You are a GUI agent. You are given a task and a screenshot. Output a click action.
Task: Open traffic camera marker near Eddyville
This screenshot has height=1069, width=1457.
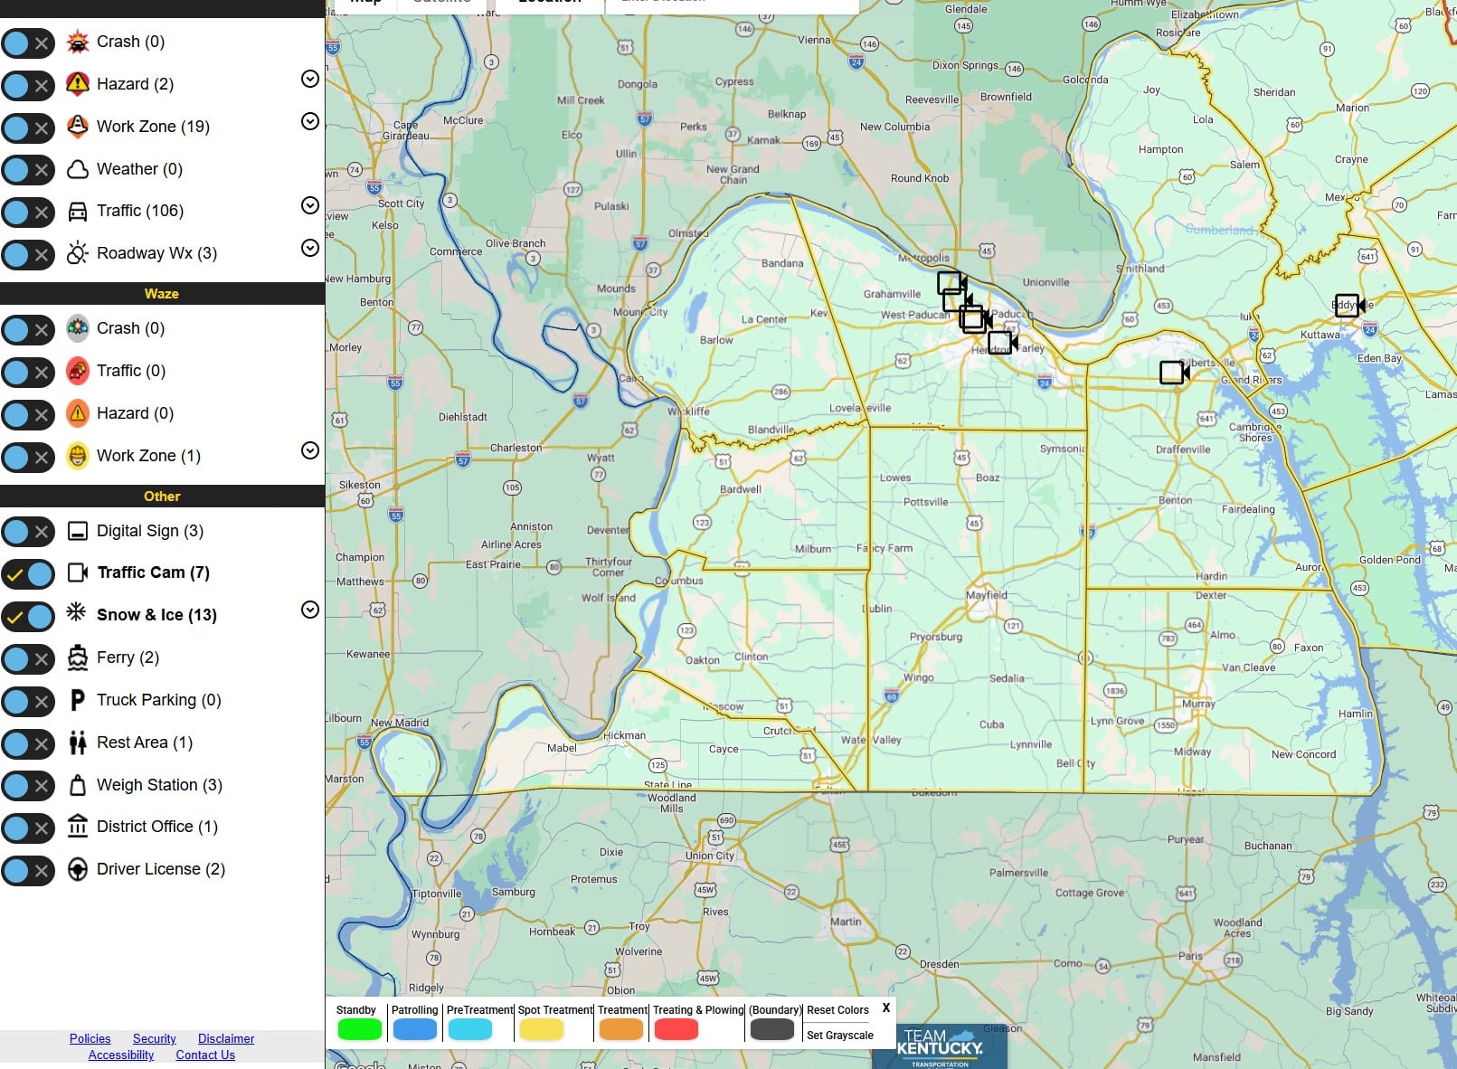click(x=1348, y=305)
